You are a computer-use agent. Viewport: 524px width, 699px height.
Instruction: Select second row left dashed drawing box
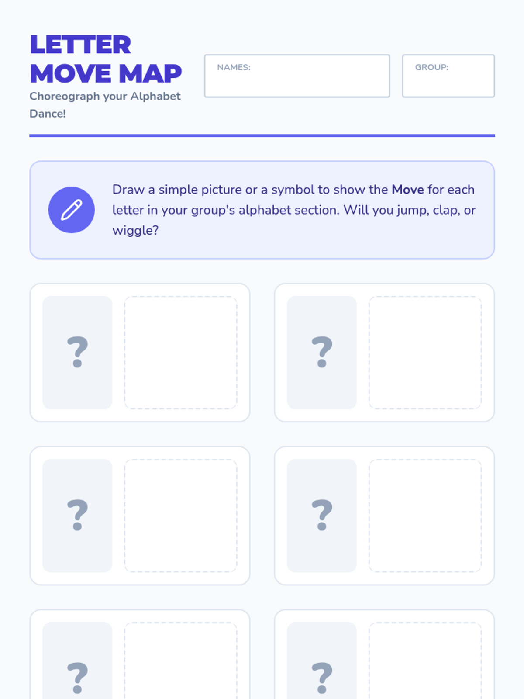click(181, 516)
